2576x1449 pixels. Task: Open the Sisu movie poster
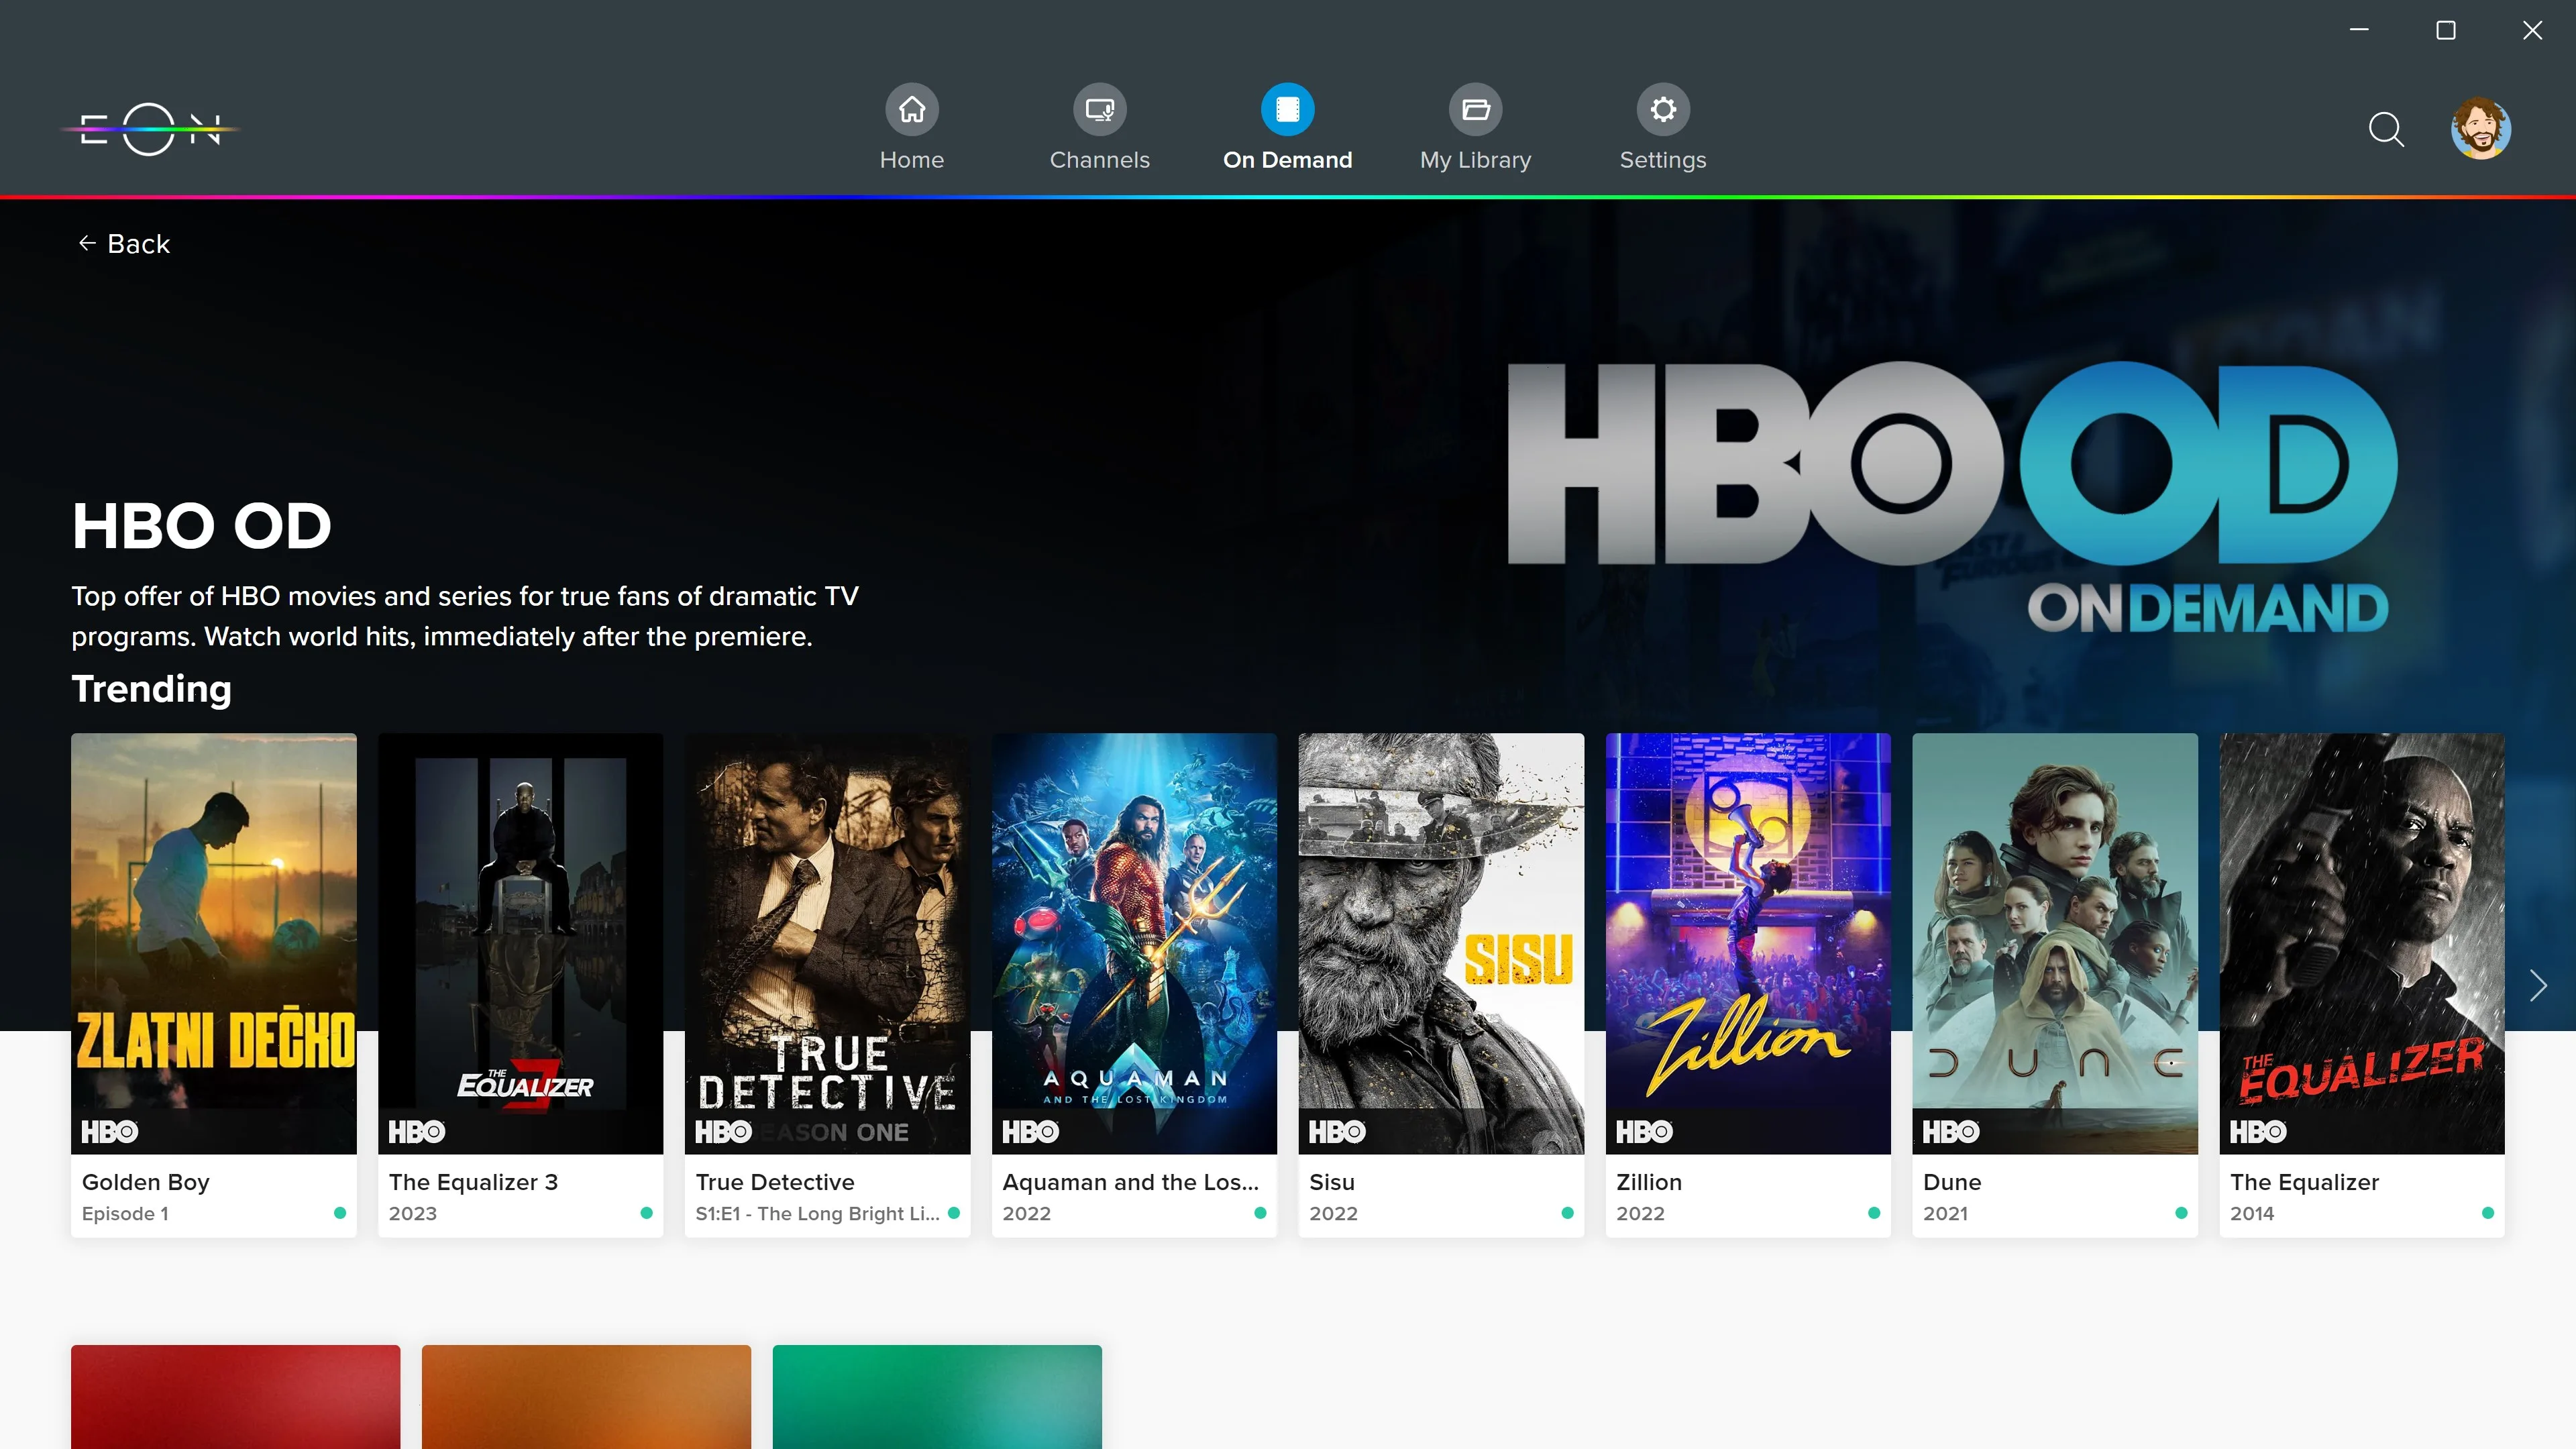click(x=1441, y=943)
